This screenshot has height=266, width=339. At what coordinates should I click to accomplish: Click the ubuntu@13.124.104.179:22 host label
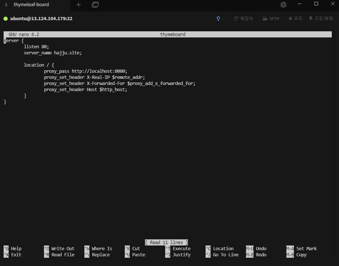pyautogui.click(x=41, y=19)
